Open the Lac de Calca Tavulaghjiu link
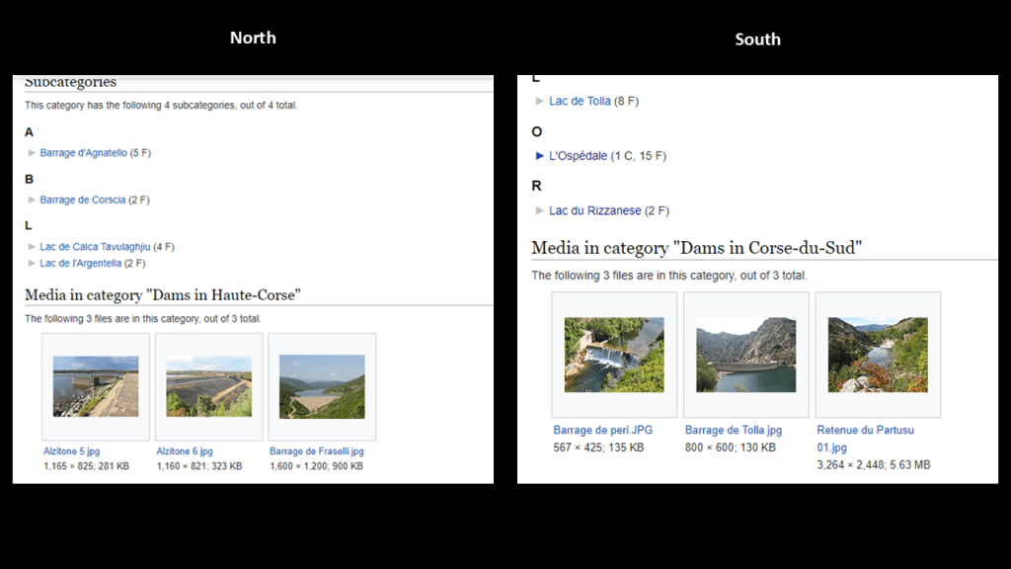 click(x=95, y=247)
